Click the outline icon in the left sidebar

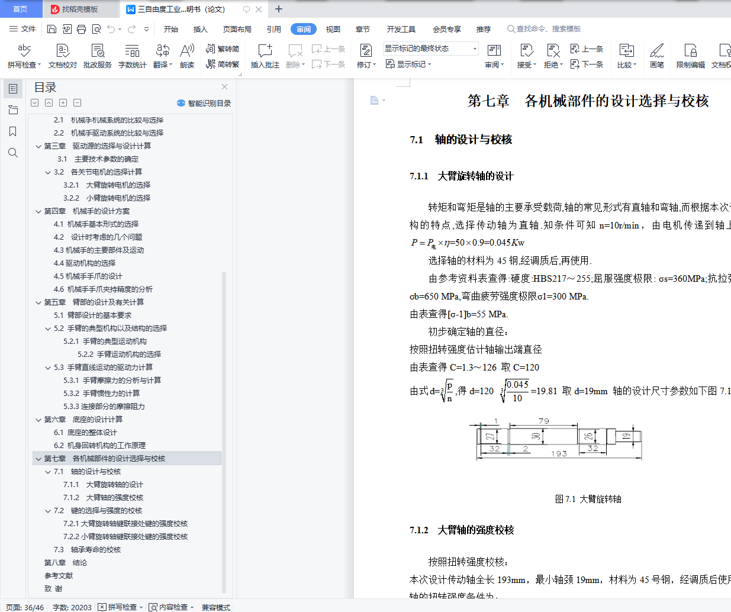(13, 89)
